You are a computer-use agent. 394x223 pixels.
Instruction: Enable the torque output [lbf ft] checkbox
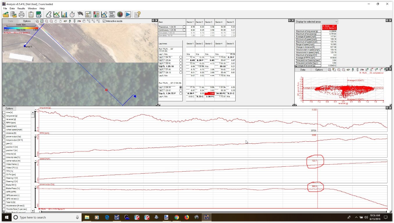pos(4,140)
